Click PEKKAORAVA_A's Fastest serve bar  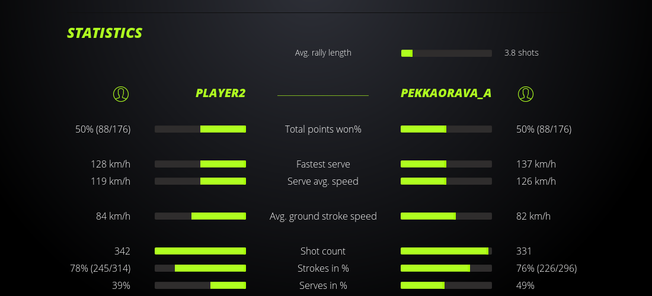(x=446, y=164)
